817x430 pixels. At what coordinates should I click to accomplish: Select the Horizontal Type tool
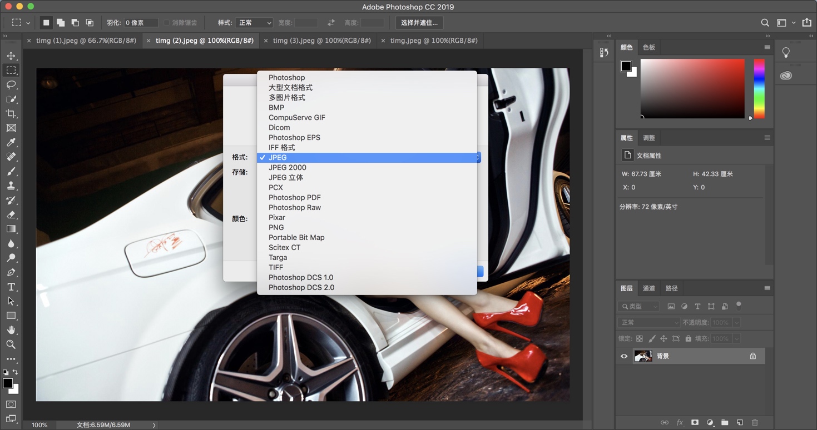(x=11, y=287)
